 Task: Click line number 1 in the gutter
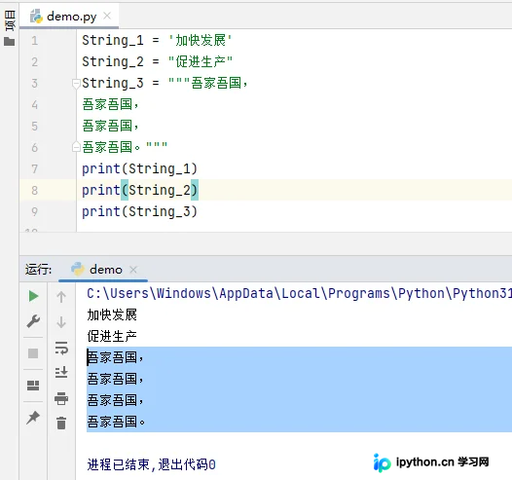[35, 41]
